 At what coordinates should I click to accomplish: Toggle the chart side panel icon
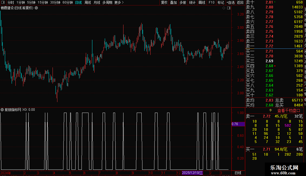pyautogui.click(x=229, y=8)
